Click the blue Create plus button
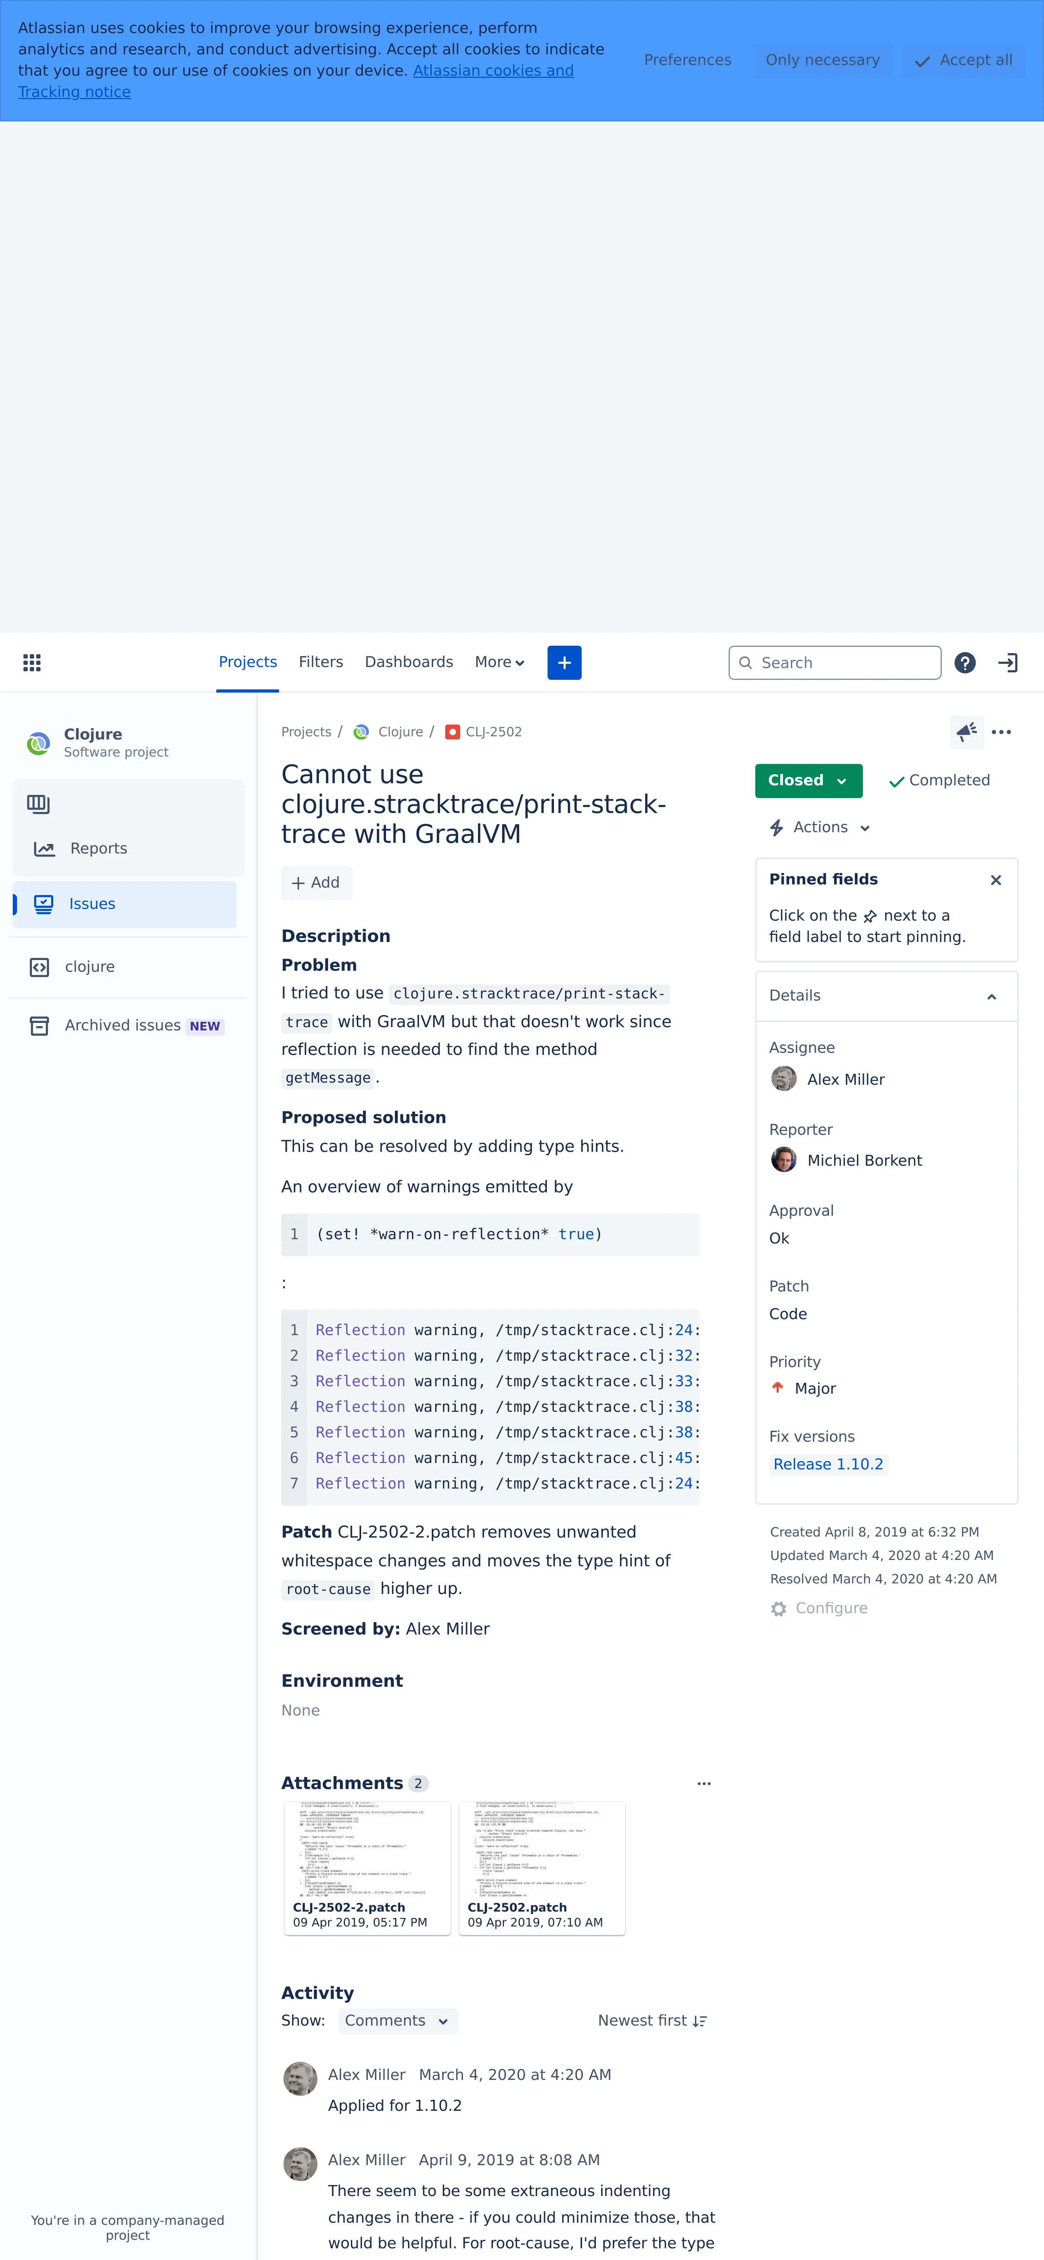Screen dimensions: 1044x2260 tap(564, 662)
